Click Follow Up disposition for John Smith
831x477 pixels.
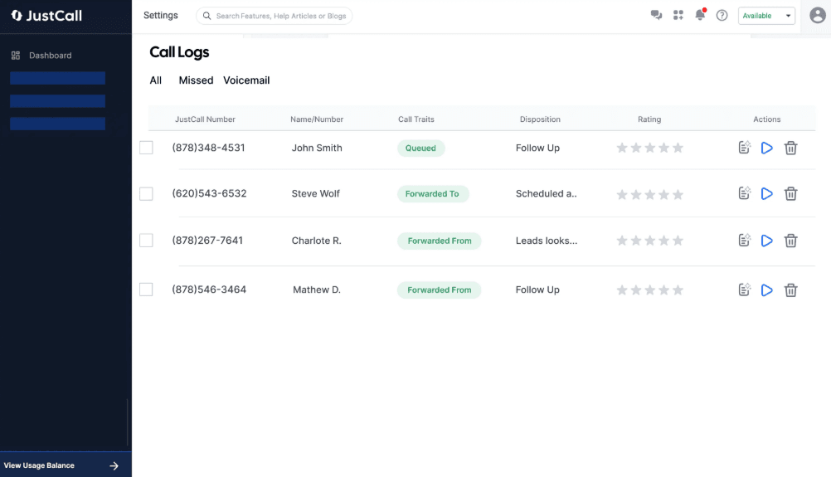coord(537,148)
